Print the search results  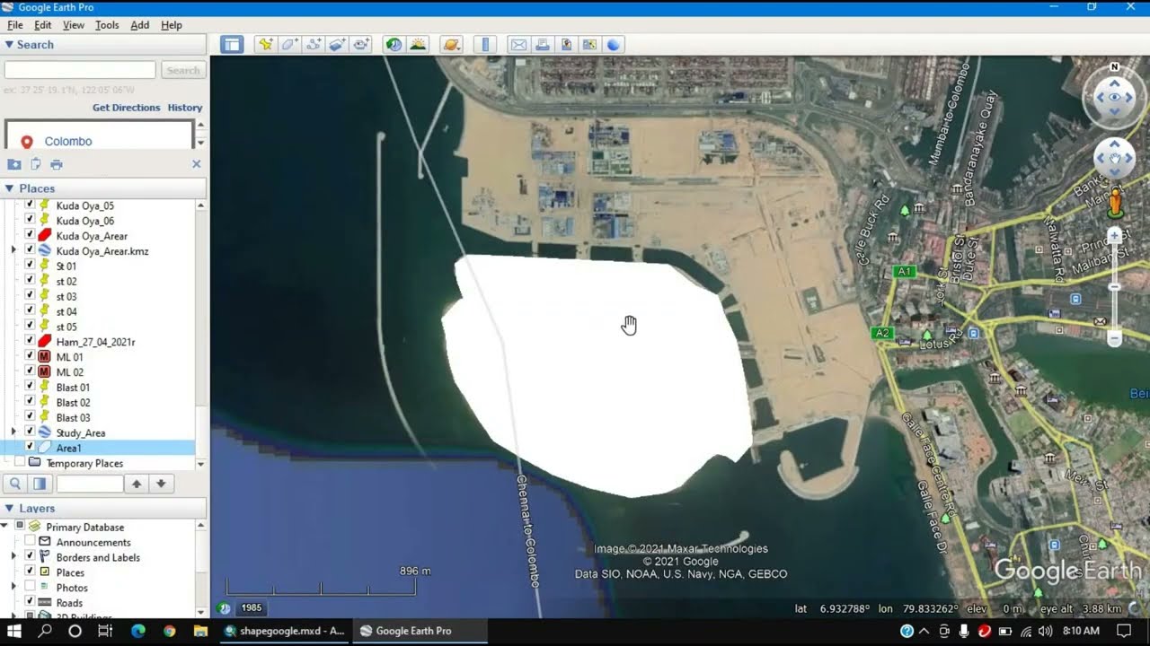[57, 164]
